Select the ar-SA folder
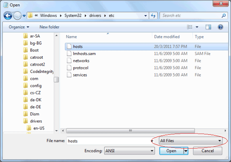Image resolution: width=231 pixels, height=162 pixels. tap(35, 36)
